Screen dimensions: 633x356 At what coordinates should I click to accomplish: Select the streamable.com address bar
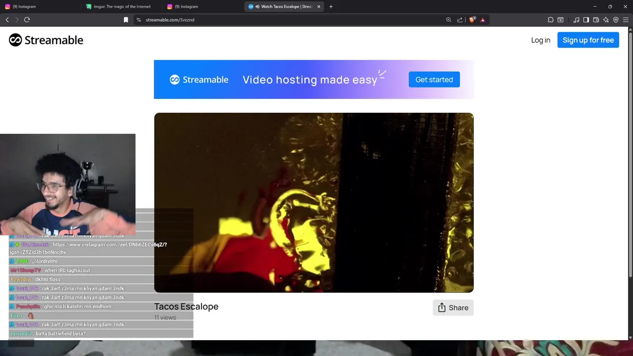292,20
